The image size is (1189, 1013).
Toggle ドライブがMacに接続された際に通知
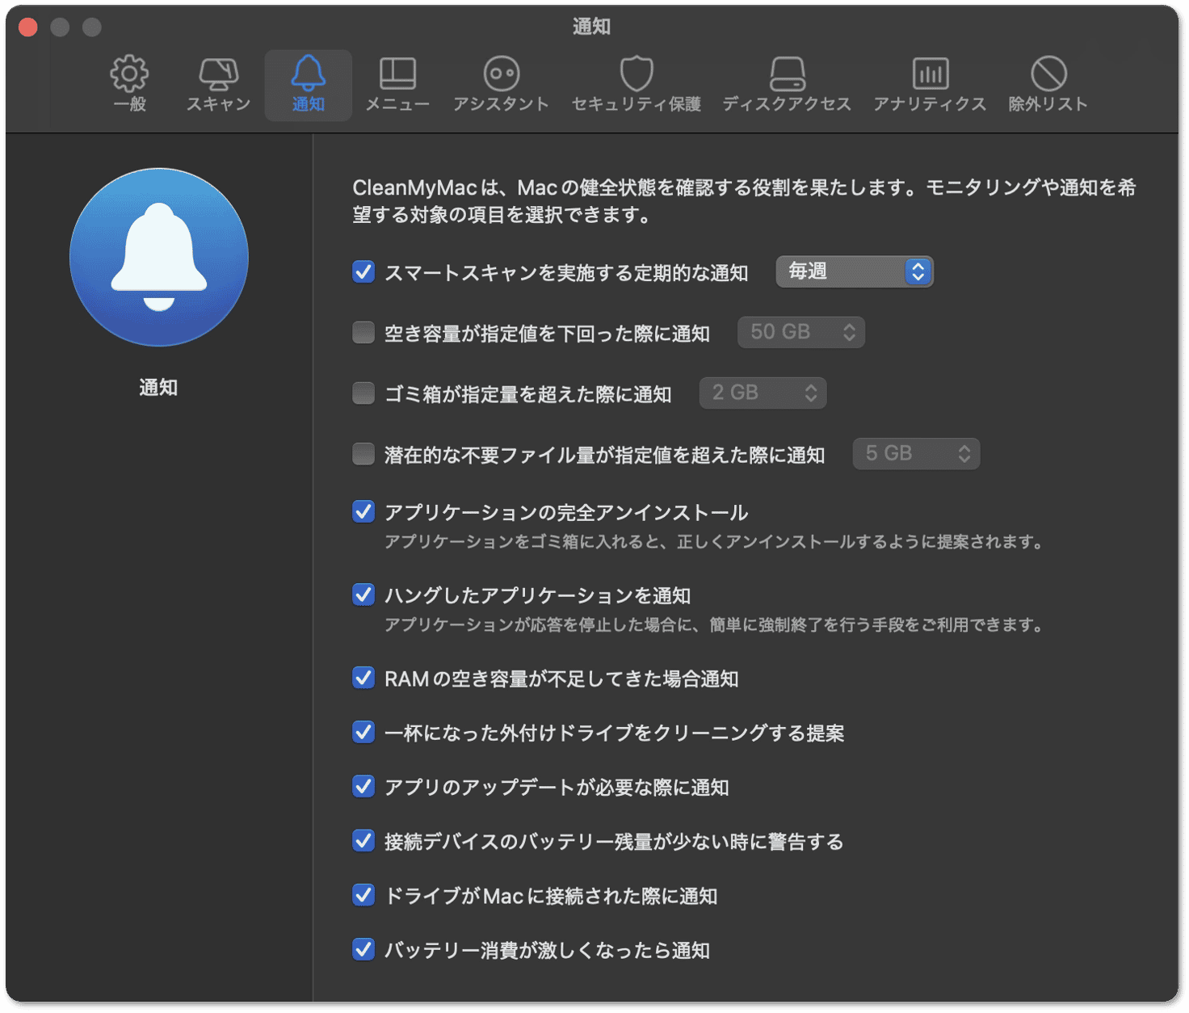click(363, 895)
